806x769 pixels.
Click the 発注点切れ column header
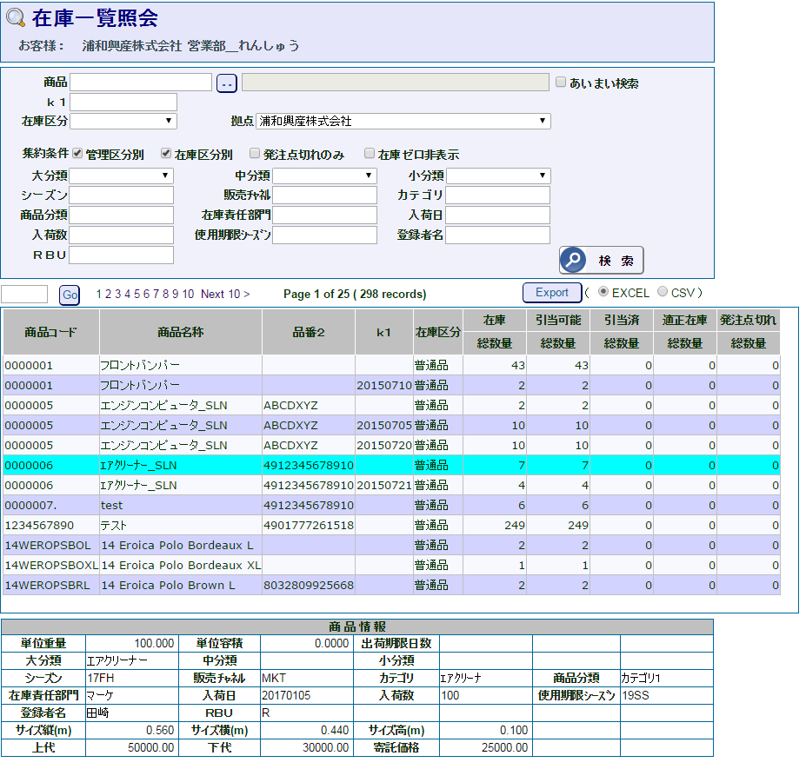749,320
